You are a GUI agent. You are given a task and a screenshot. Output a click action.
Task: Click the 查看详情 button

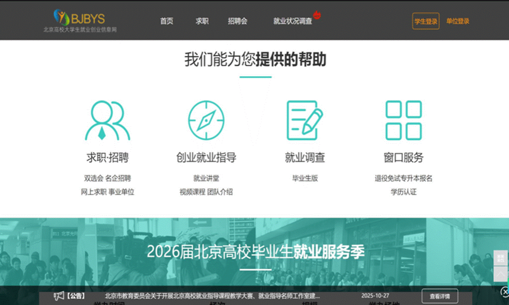point(440,296)
